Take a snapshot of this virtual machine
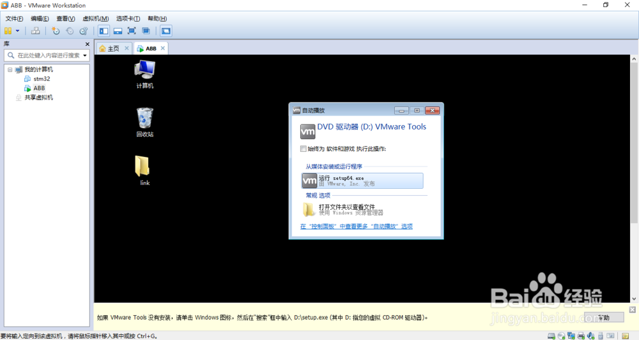The width and height of the screenshot is (639, 340). (56, 31)
